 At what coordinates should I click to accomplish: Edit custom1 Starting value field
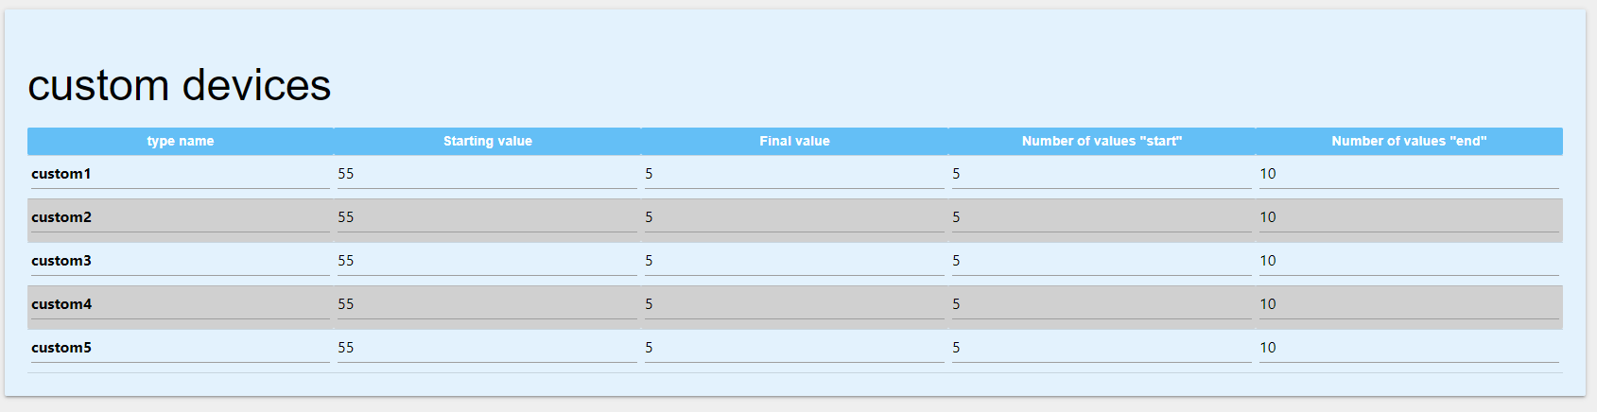tap(488, 174)
